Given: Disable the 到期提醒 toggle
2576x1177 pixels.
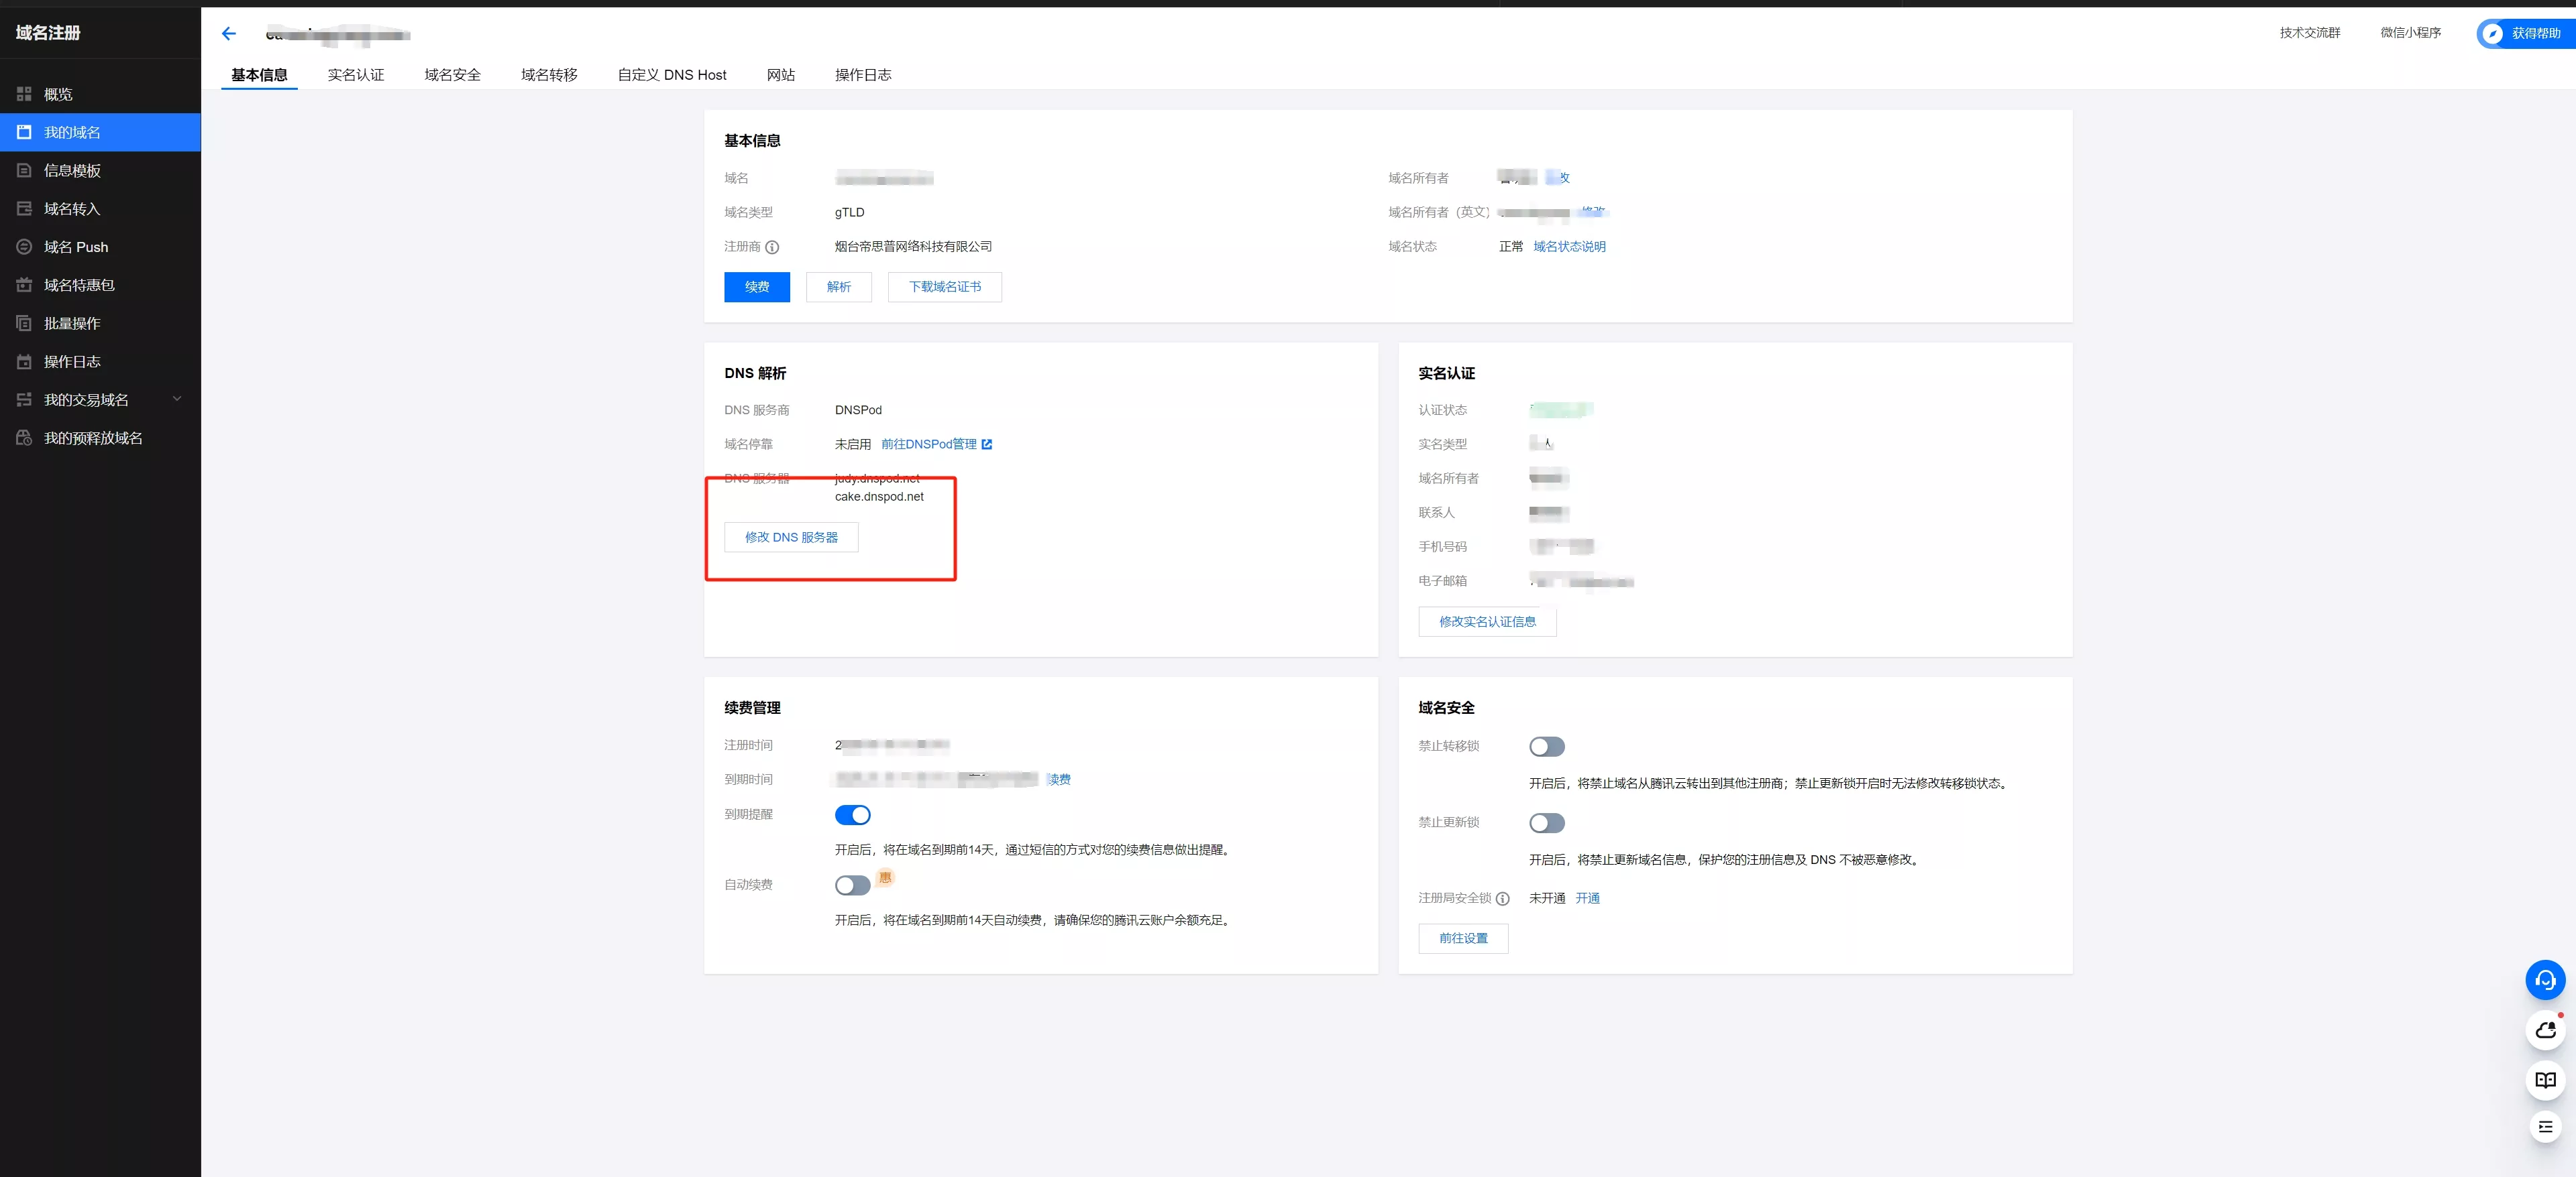Looking at the screenshot, I should coord(852,815).
